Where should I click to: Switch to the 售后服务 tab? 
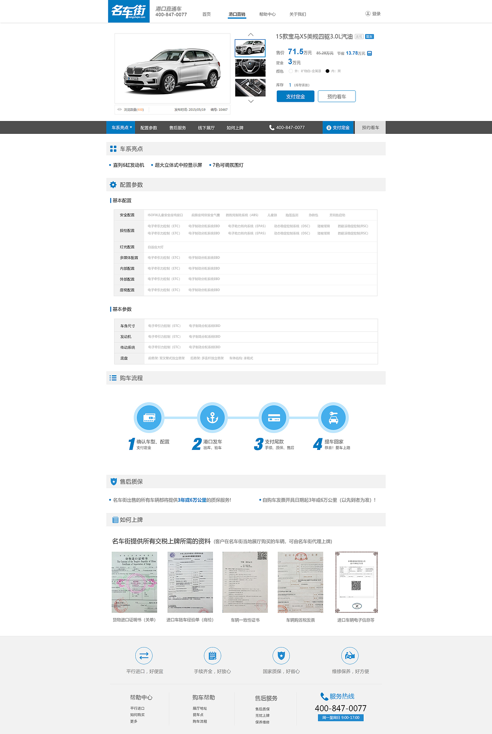(178, 128)
